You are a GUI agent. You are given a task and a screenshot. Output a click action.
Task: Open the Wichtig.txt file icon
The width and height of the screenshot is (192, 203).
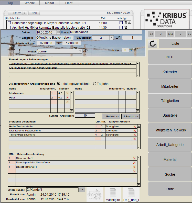click(x=113, y=195)
